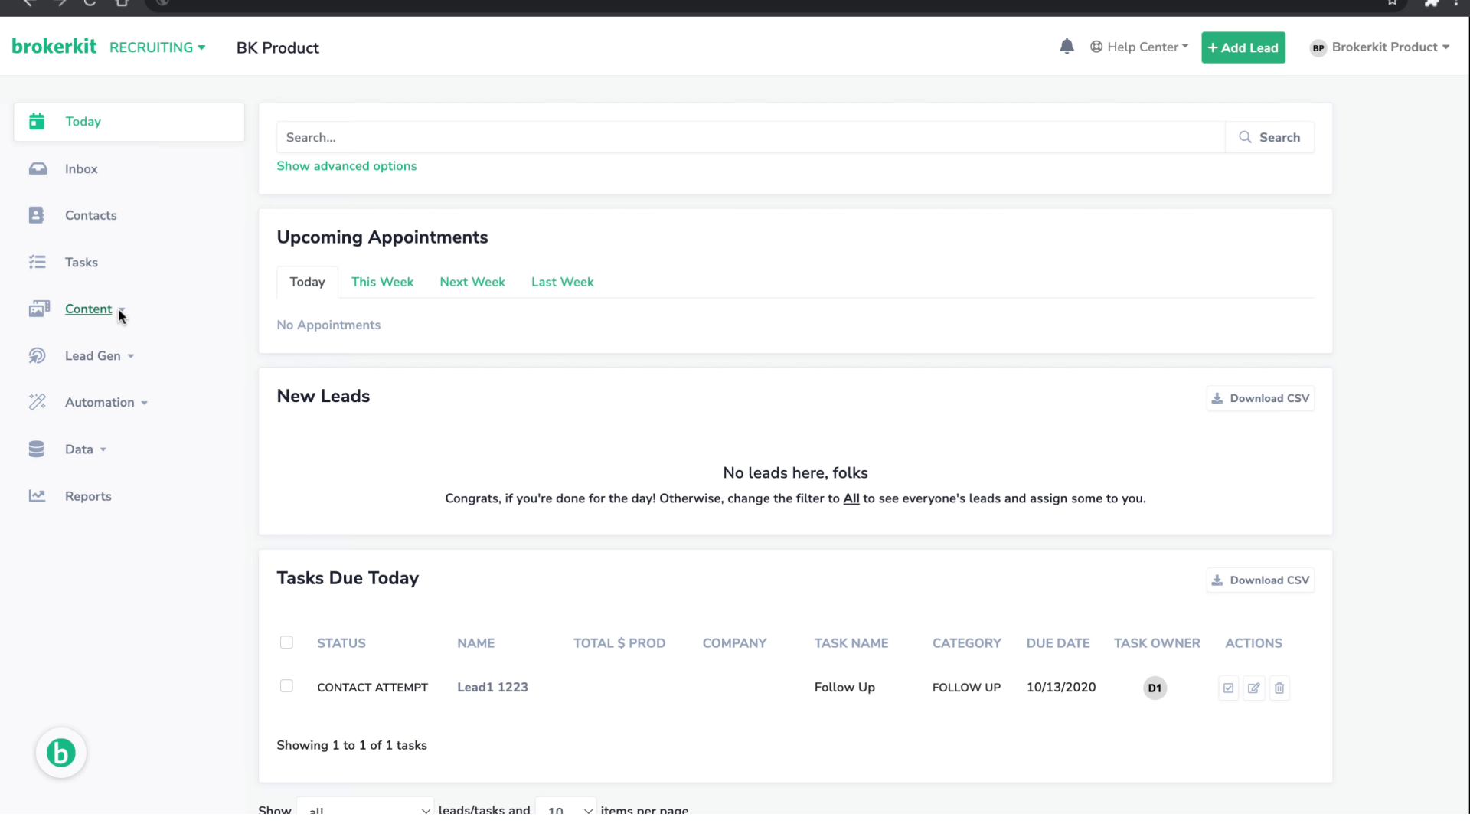
Task: Sort tasks by CATEGORY column header
Action: pos(967,643)
